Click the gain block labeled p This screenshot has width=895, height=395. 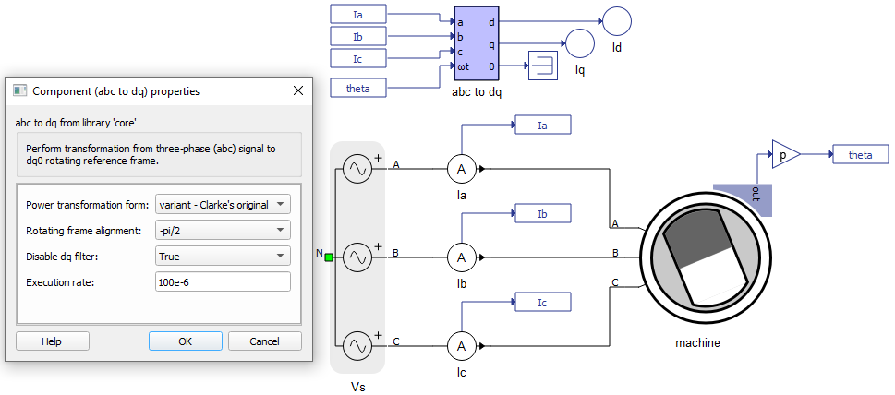785,155
